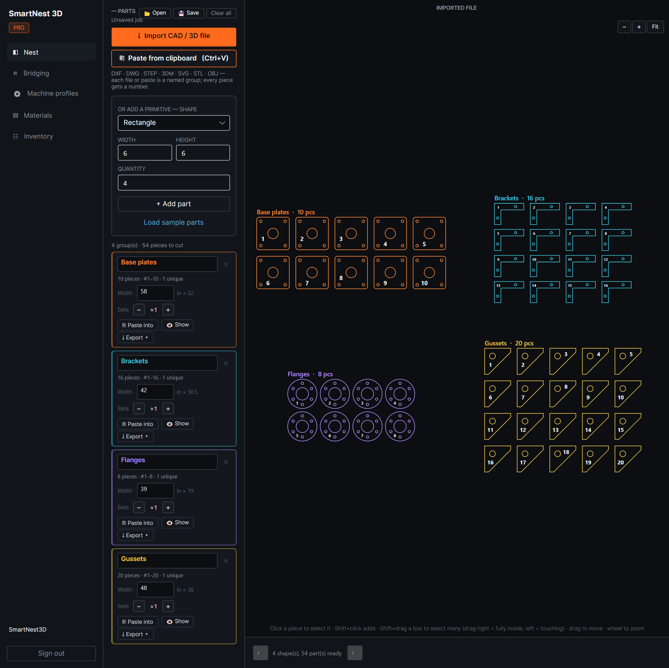Fit the view to all parts
This screenshot has width=669, height=668.
click(655, 27)
